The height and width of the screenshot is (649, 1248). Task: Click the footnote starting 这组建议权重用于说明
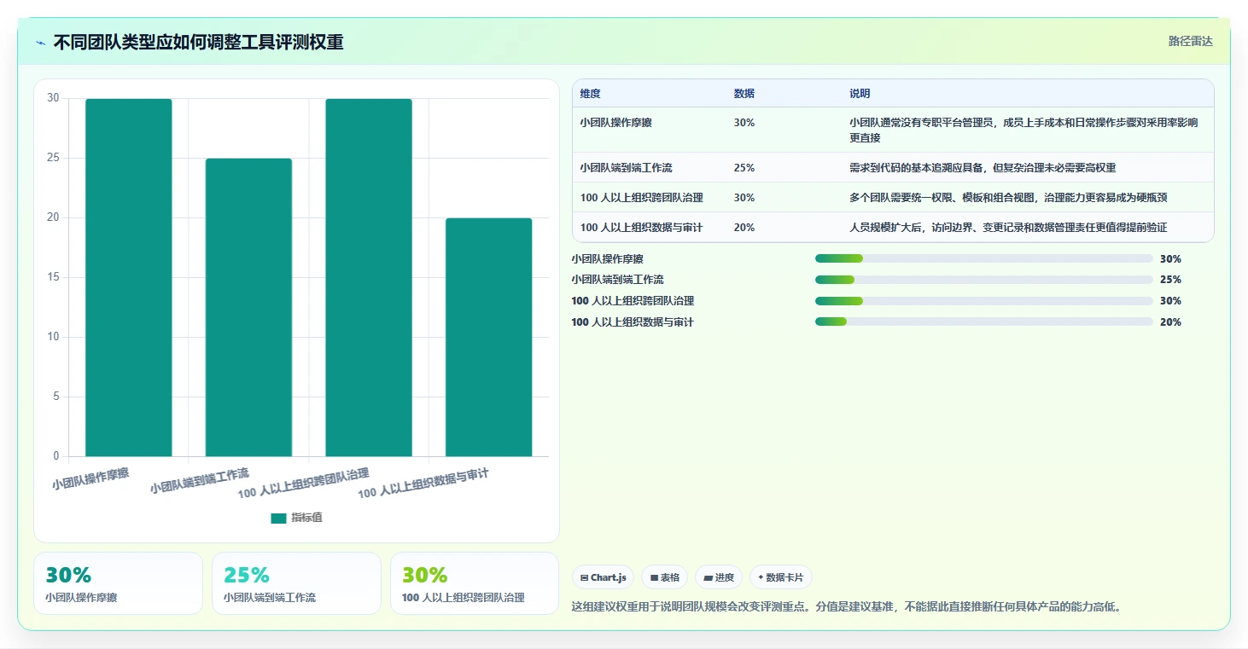coord(846,607)
